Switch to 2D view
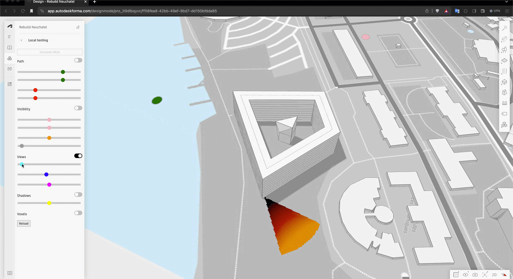The width and height of the screenshot is (513, 279). (494, 275)
